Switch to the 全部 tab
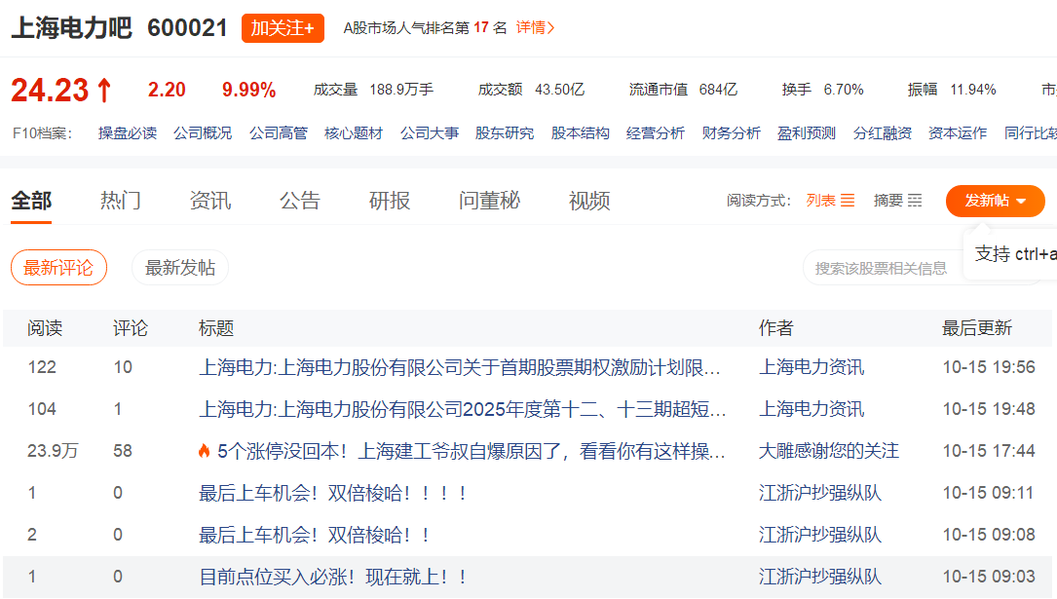This screenshot has width=1057, height=599. coord(31,201)
